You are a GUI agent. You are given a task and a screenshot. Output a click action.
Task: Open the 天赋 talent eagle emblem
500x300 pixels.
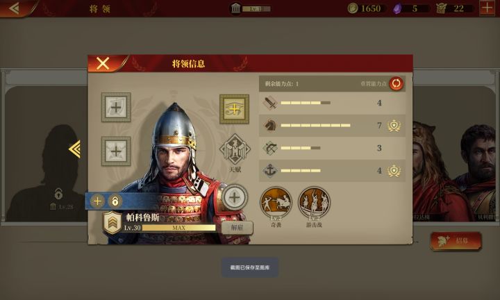pos(235,149)
